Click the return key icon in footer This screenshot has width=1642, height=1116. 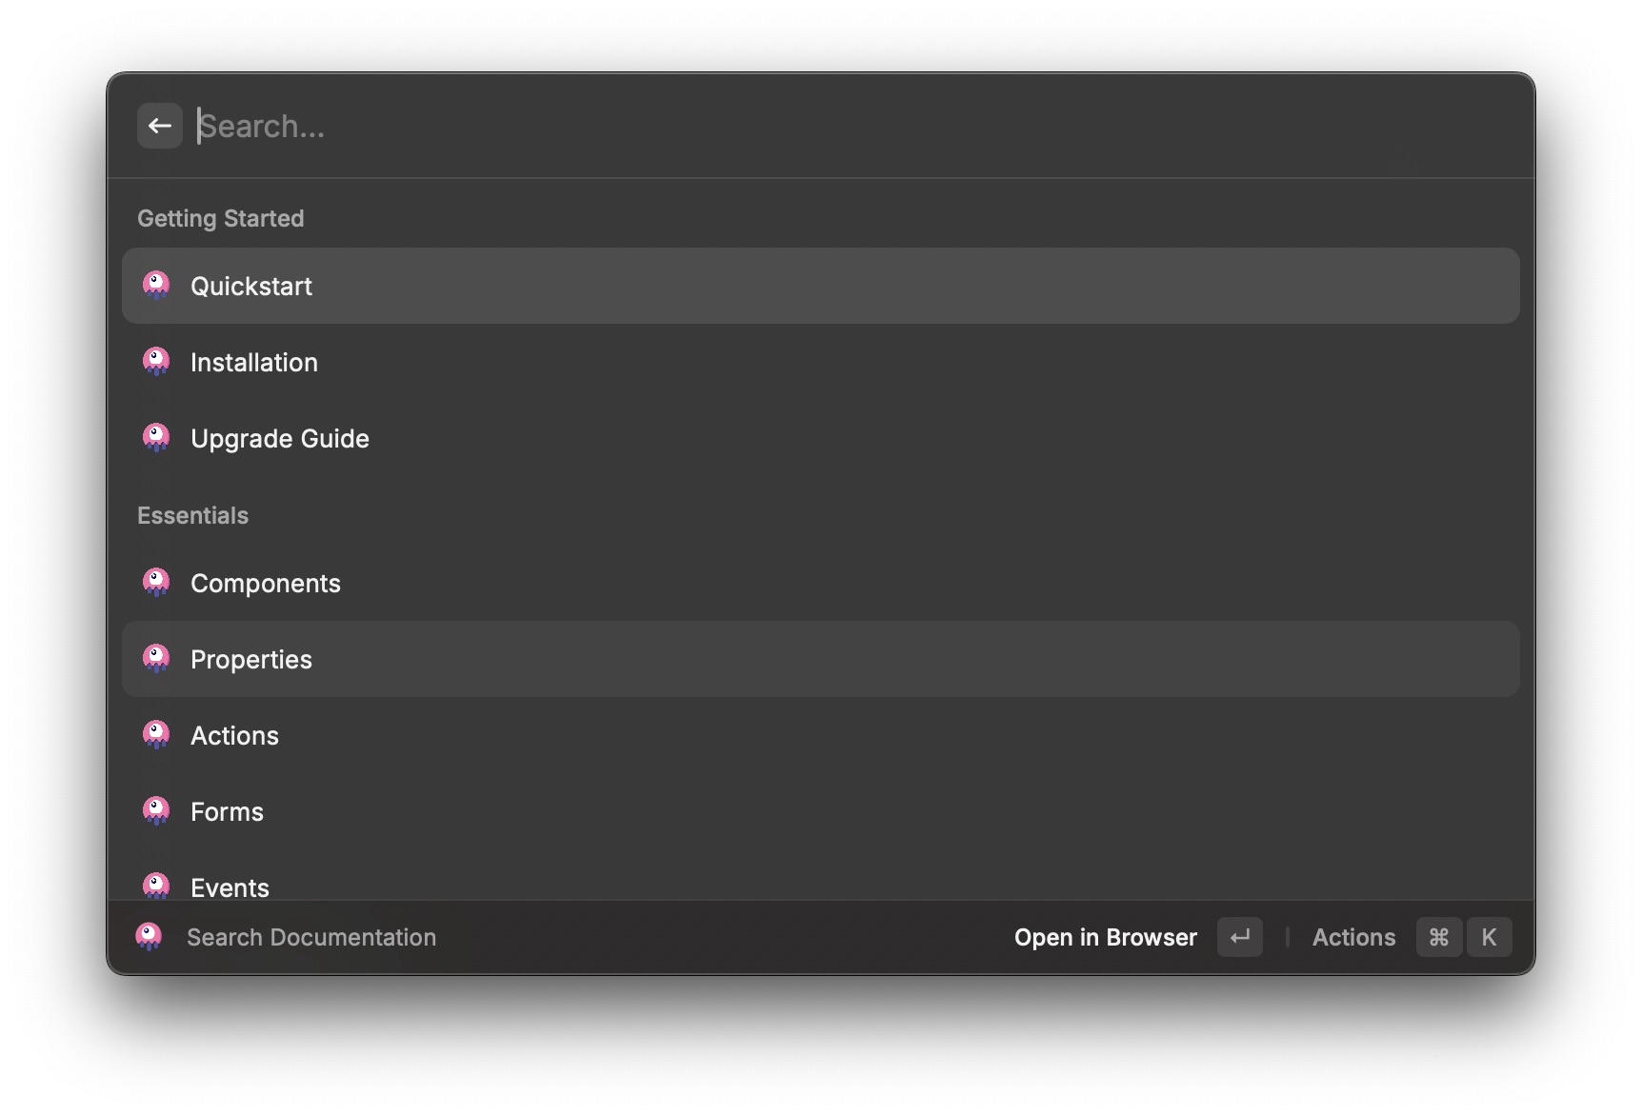[x=1240, y=937]
